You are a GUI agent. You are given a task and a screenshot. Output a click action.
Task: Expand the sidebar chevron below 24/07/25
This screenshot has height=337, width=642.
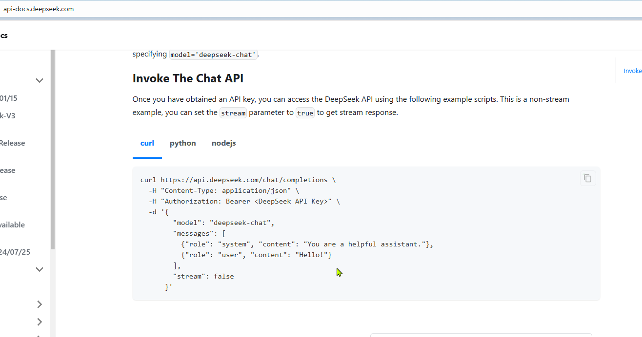coord(40,269)
